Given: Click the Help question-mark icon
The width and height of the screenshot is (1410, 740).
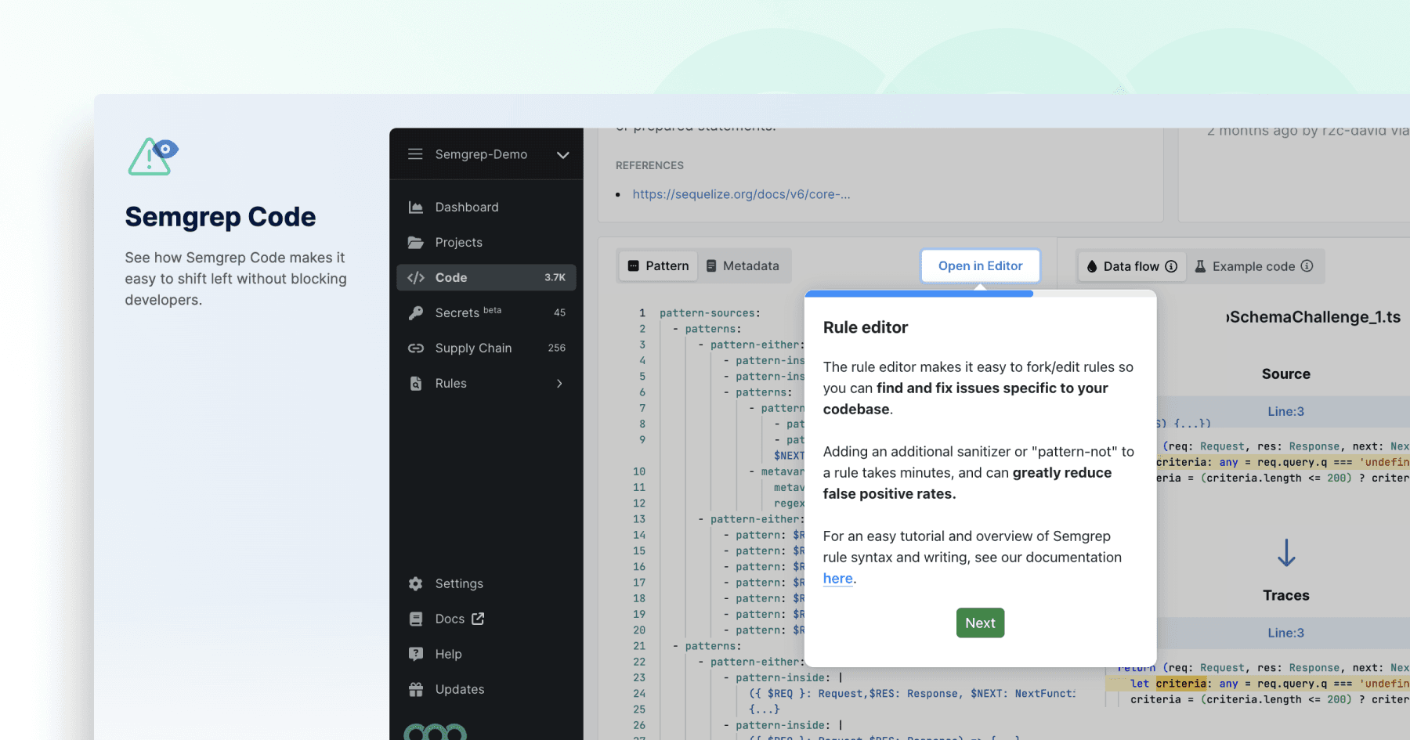Looking at the screenshot, I should (x=416, y=654).
